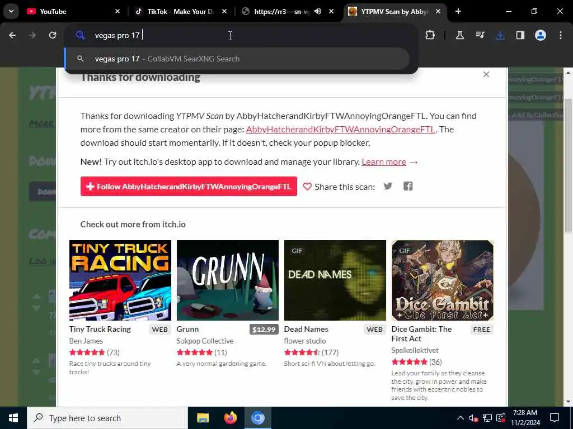Select the vegas pro 17 SearXNG suggestion
The height and width of the screenshot is (429, 573).
[237, 59]
